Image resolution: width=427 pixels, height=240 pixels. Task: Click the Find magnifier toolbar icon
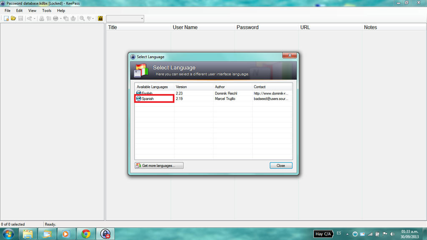(x=82, y=18)
